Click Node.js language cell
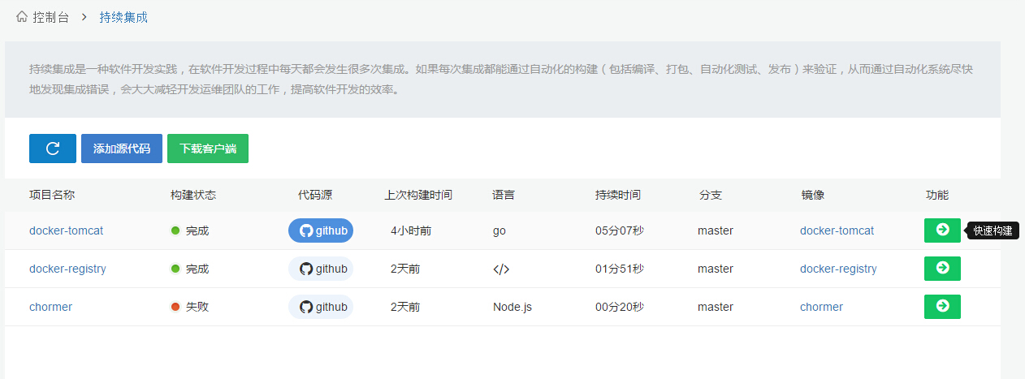Screen dimensions: 1025x379 pos(512,307)
